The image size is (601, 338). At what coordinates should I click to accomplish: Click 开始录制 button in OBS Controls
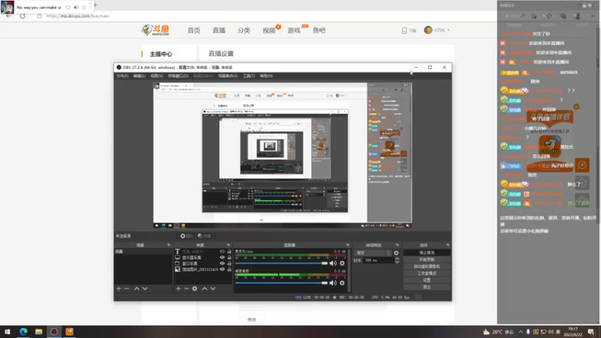click(427, 259)
